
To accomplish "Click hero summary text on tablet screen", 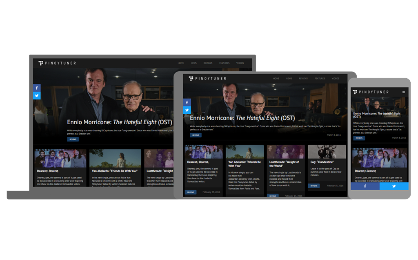I will click(265, 128).
